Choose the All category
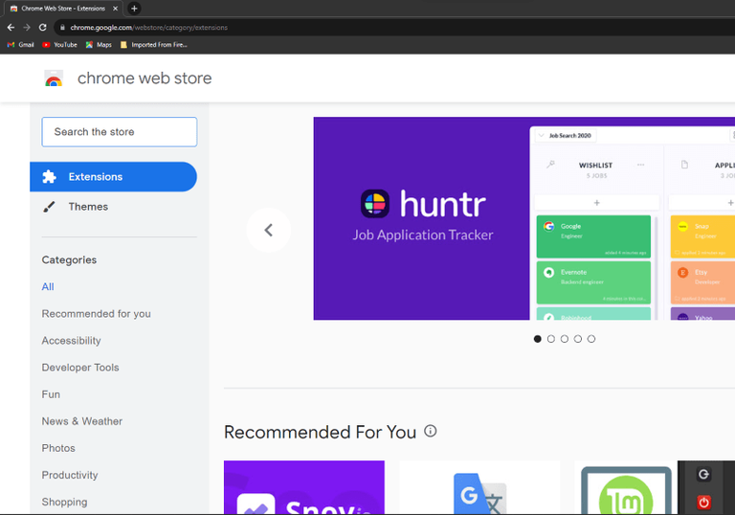 [48, 287]
